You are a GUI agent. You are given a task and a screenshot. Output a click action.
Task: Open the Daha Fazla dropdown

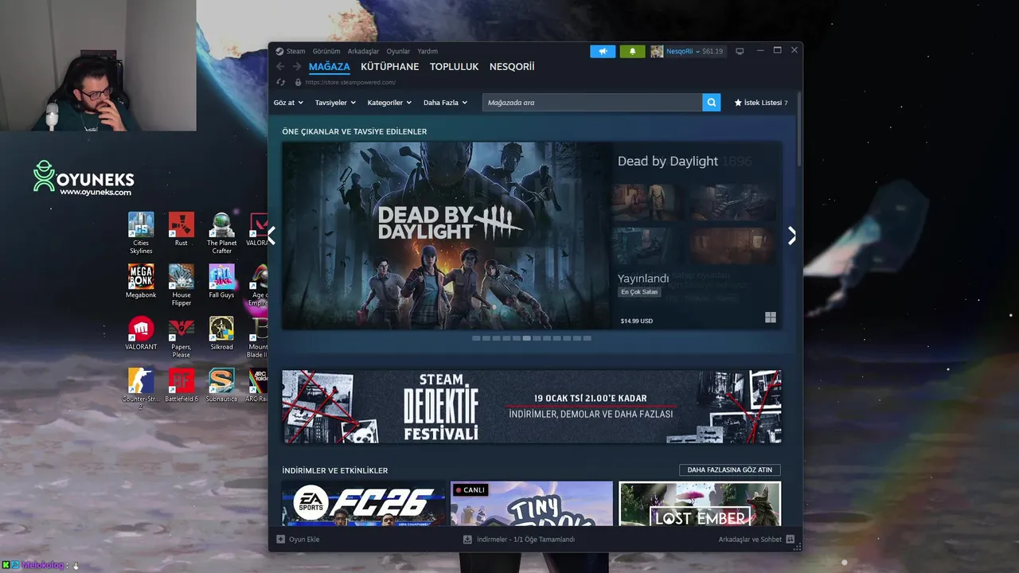click(x=446, y=103)
